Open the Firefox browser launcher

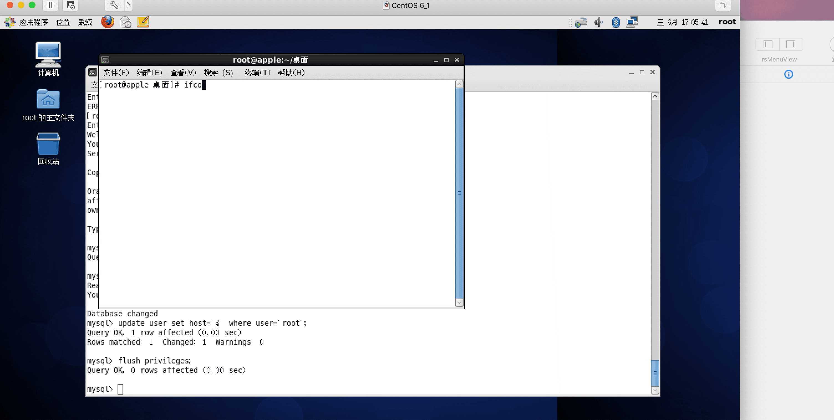coord(108,22)
